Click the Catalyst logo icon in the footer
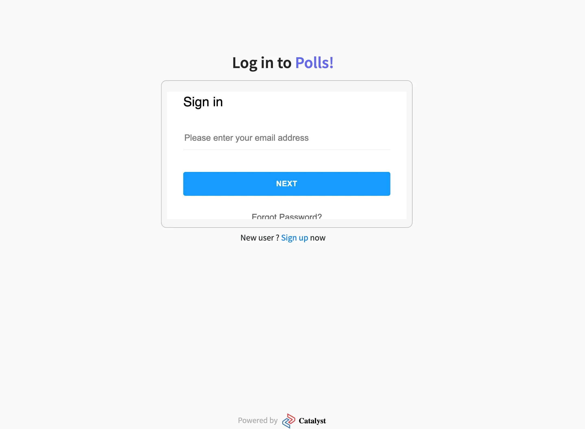Image resolution: width=585 pixels, height=429 pixels. point(288,421)
